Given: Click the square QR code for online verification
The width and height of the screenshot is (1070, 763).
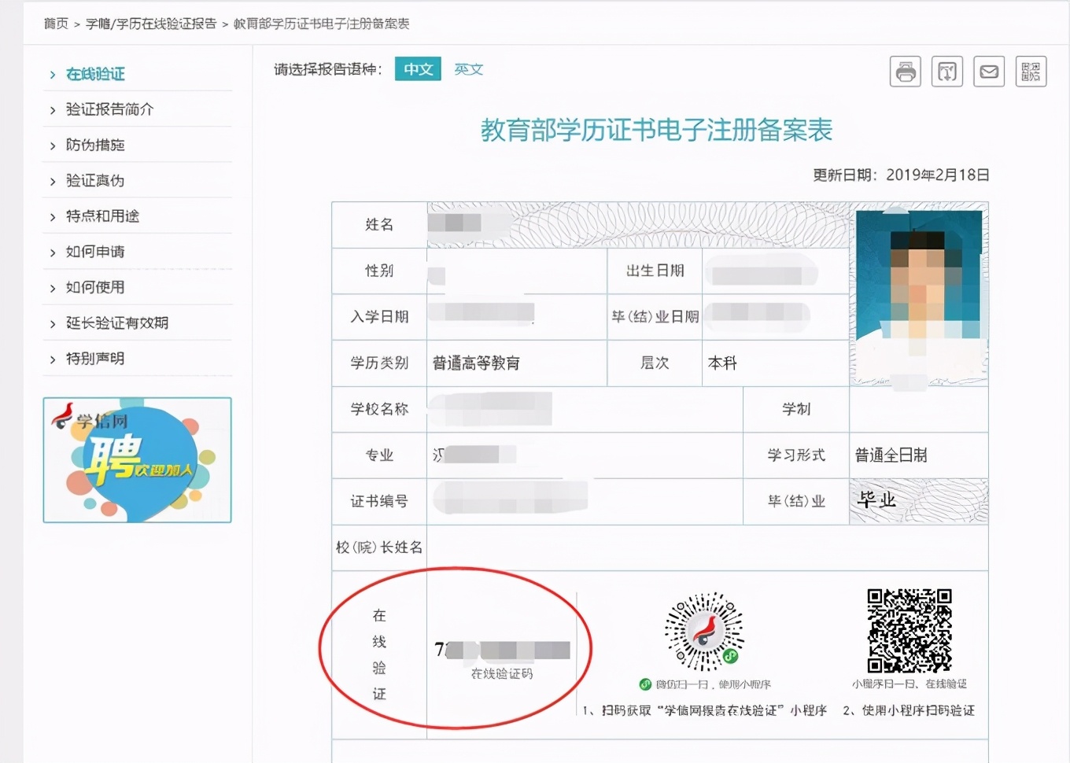Looking at the screenshot, I should click(909, 631).
